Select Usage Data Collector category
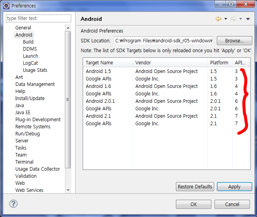 click(37, 169)
